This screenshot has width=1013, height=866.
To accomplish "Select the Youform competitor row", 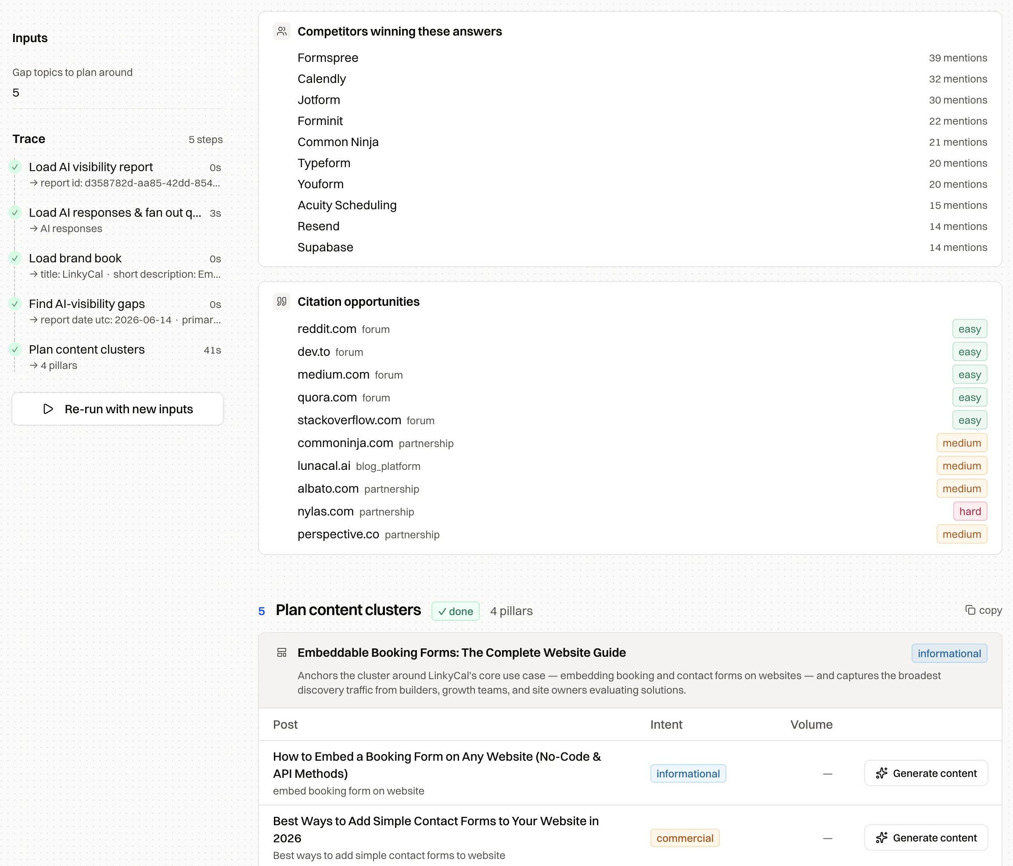I will click(x=642, y=184).
